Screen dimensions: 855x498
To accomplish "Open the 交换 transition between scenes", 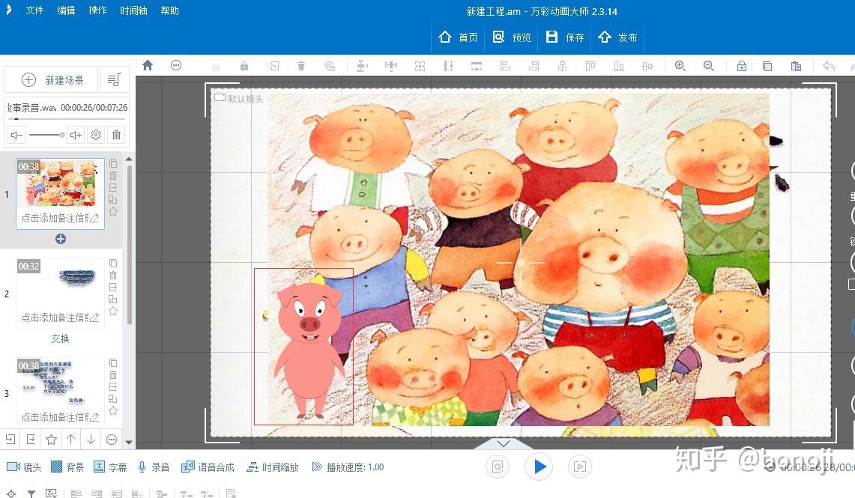I will (60, 338).
